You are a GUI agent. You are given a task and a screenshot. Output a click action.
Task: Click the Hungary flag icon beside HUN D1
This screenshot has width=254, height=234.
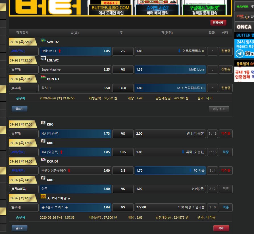coord(43,77)
